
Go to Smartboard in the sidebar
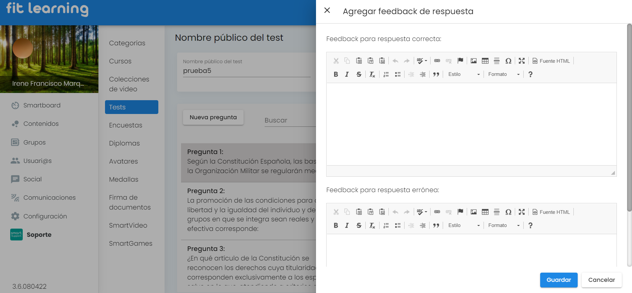42,105
